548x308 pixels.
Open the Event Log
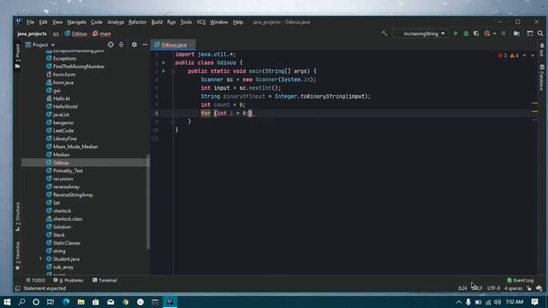520,280
